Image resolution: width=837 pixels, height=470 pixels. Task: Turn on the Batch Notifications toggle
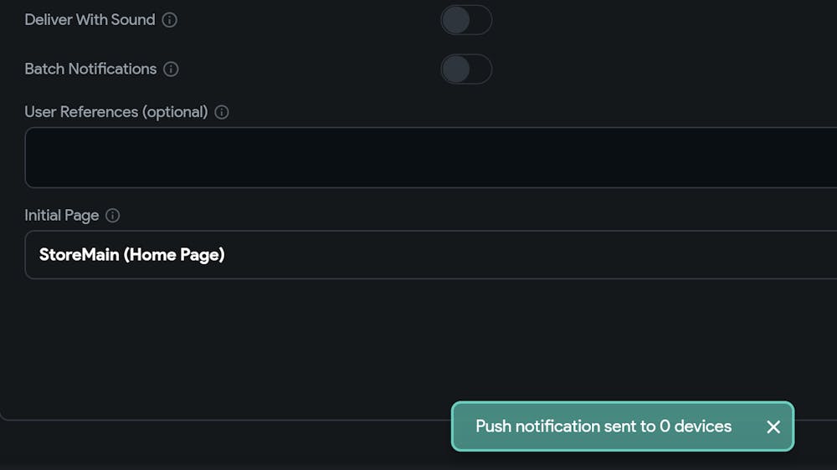click(466, 69)
